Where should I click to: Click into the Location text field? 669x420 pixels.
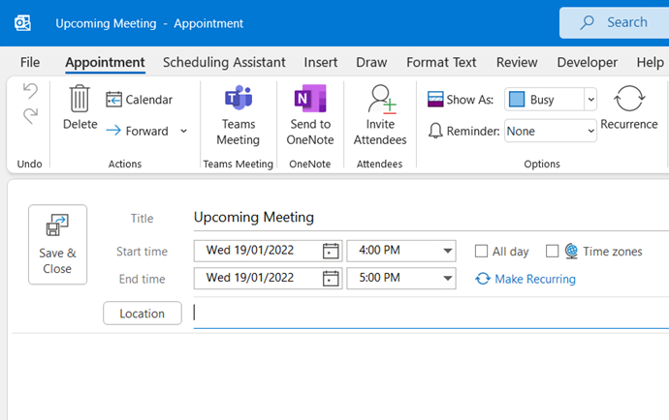coord(430,314)
